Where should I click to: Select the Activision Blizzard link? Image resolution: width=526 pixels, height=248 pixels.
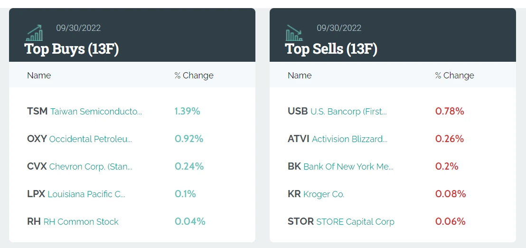(349, 139)
